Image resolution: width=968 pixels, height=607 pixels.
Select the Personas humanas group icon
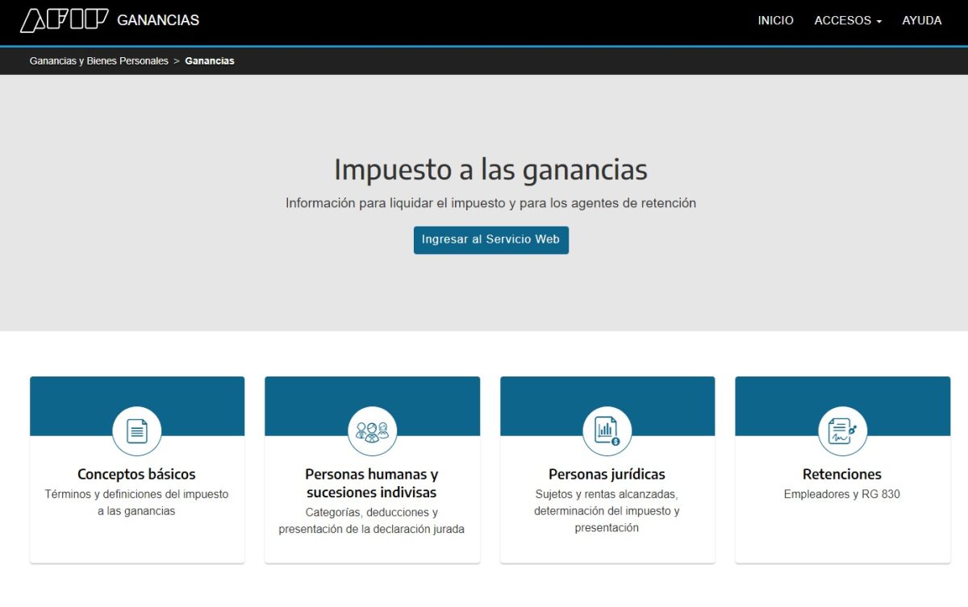pyautogui.click(x=372, y=430)
